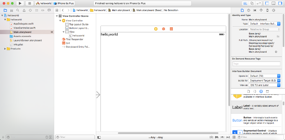Show the Identity inspector
The height and width of the screenshot is (140, 285).
(x=255, y=10)
